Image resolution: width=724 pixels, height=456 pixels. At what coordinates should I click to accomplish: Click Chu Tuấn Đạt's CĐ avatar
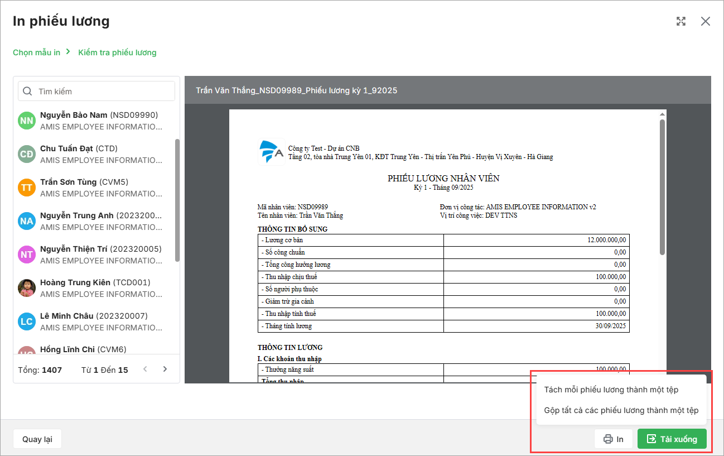pyautogui.click(x=27, y=154)
